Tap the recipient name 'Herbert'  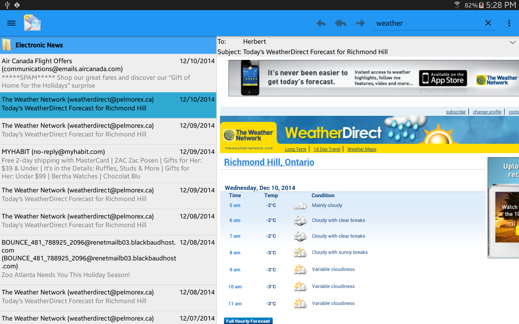pos(254,42)
